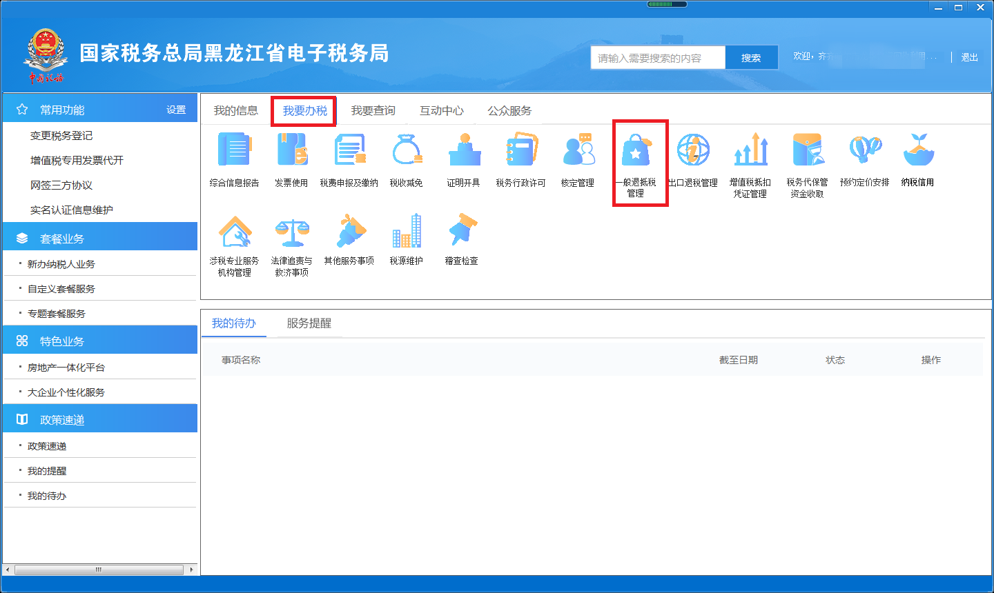The width and height of the screenshot is (994, 593).
Task: Toggle the 特色业务 section header
Action: 62,341
